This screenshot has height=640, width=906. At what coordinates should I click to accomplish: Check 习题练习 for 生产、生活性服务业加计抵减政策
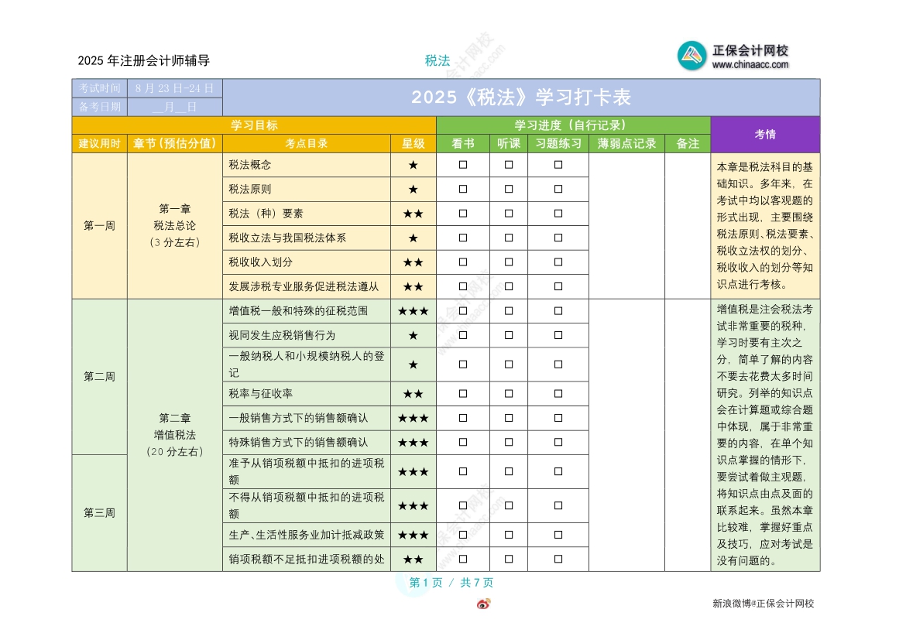(558, 535)
